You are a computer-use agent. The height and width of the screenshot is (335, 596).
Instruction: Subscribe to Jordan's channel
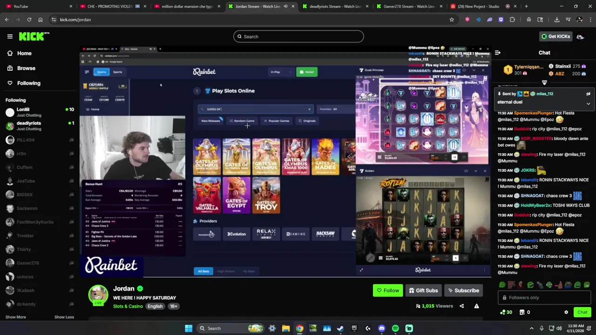tap(463, 290)
